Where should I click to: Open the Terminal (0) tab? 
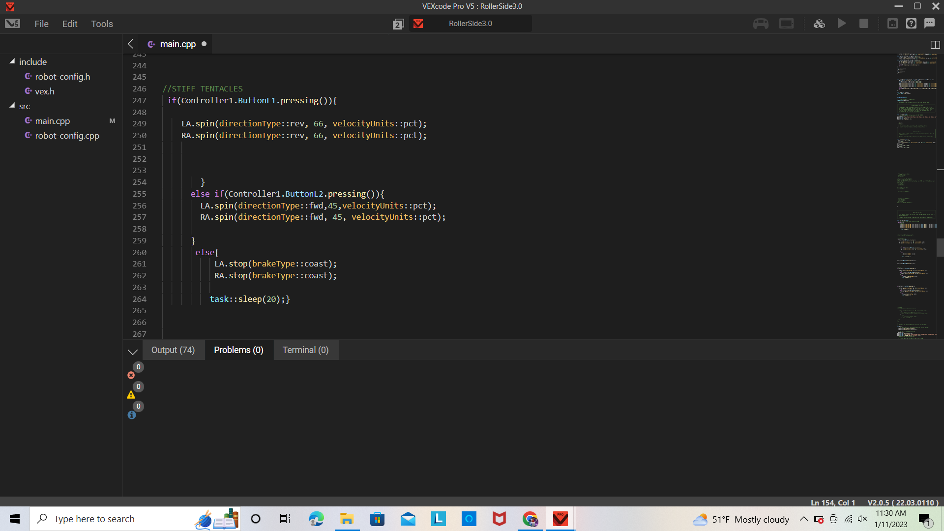click(x=305, y=350)
